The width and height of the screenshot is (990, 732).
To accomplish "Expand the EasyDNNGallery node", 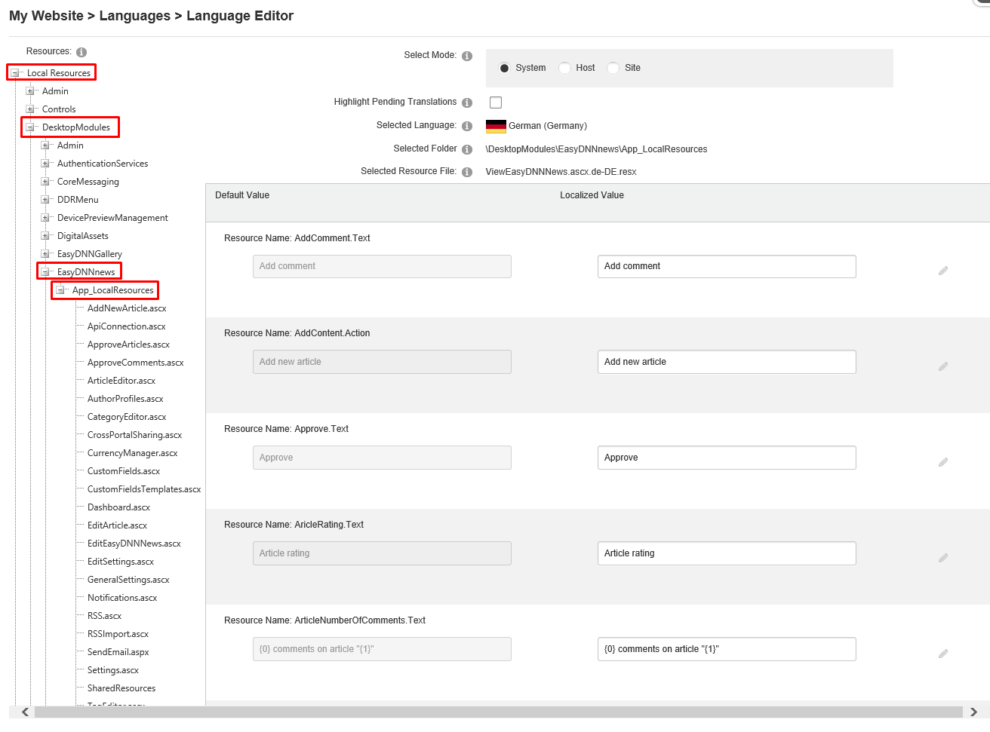I will [x=45, y=254].
